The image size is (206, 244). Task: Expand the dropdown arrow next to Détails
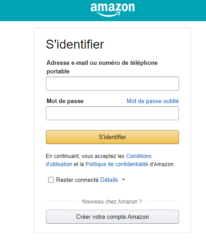[123, 180]
